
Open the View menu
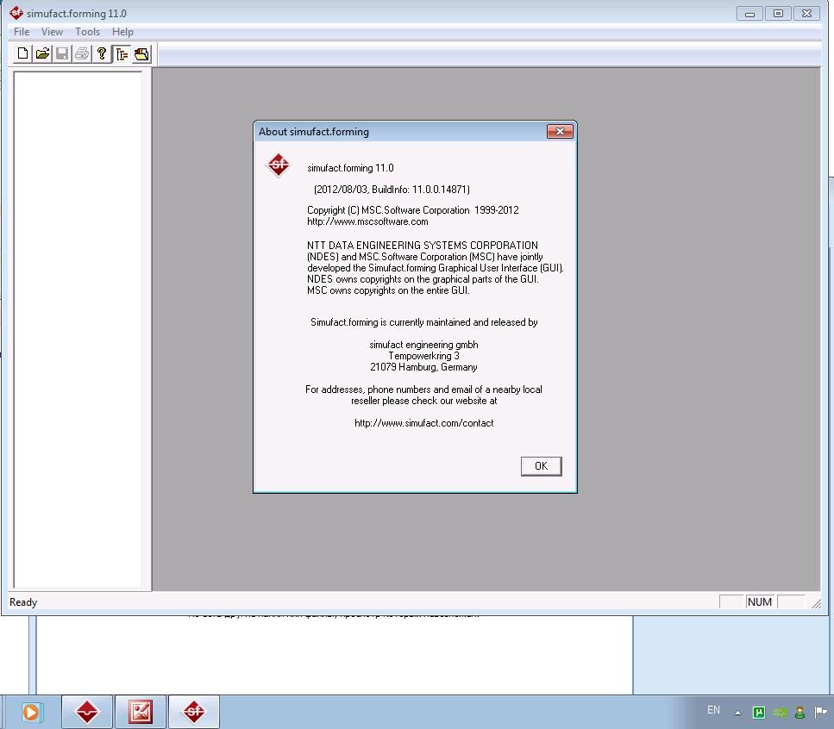52,32
